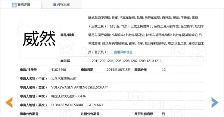Go to previous trademark with orange arrow

pyautogui.click(x=9, y=103)
